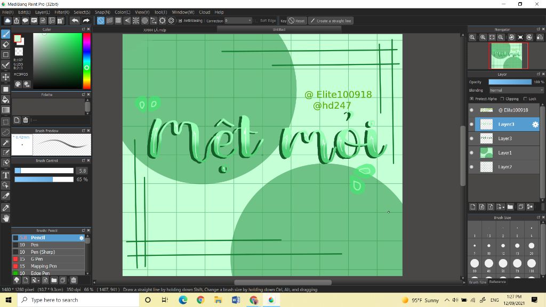Open the Blending mode dropdown
The width and height of the screenshot is (546, 307).
tap(516, 90)
